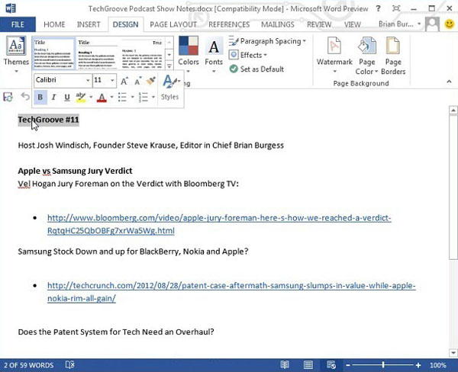
Task: Expand the style set gallery More arrow
Action: click(x=169, y=66)
